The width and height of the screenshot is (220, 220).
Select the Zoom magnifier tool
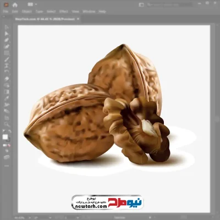pos(7,124)
